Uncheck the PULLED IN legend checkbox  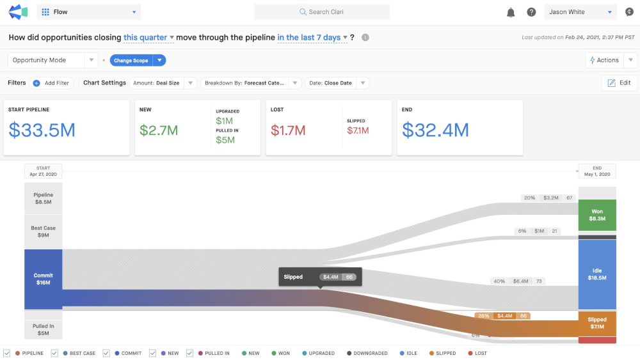click(x=190, y=353)
